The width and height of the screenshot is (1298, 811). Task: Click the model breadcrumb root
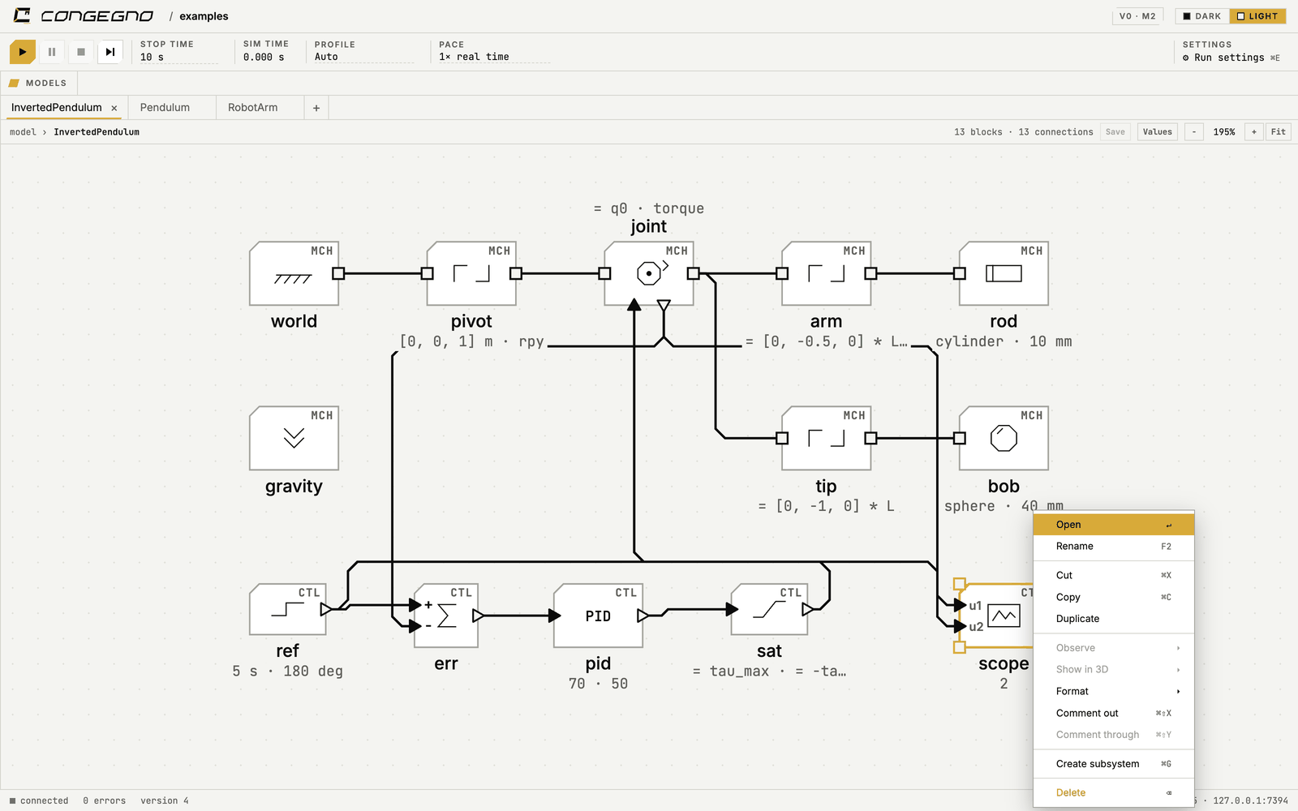(23, 132)
